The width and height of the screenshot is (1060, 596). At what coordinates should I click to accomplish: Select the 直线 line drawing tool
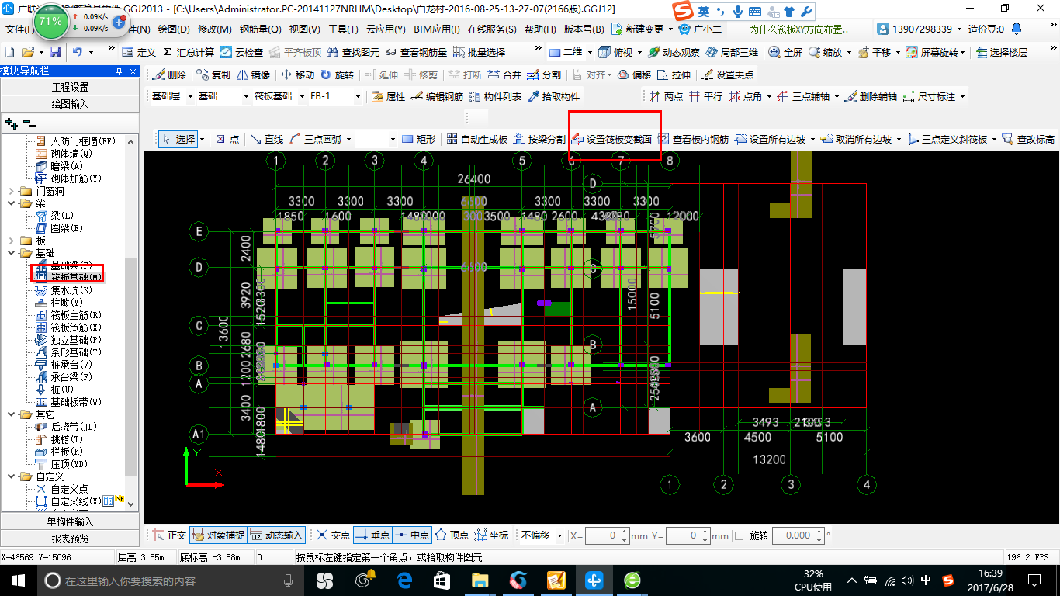tap(266, 140)
